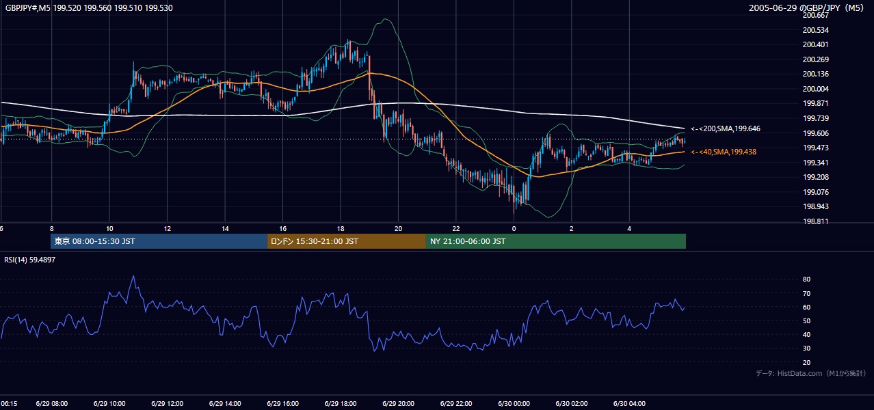Click hour label 10 under the price chart
Image resolution: width=874 pixels, height=410 pixels.
pos(109,230)
